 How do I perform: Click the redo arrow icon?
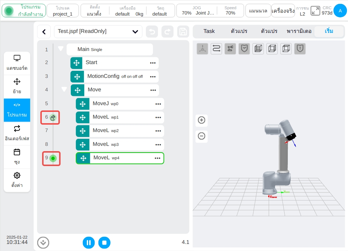coord(167,32)
